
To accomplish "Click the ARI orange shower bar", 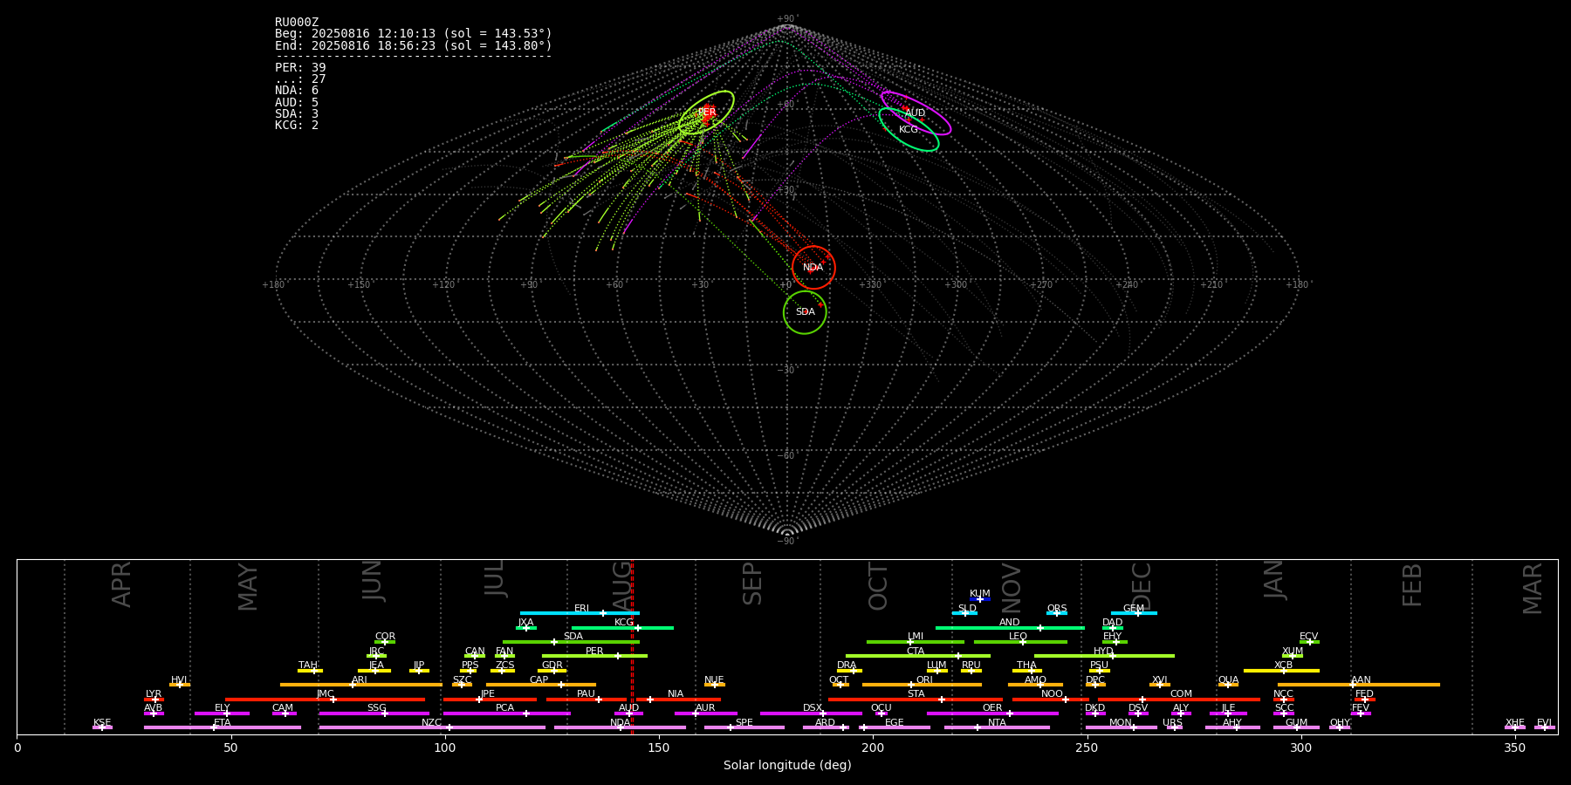I will pyautogui.click(x=361, y=685).
